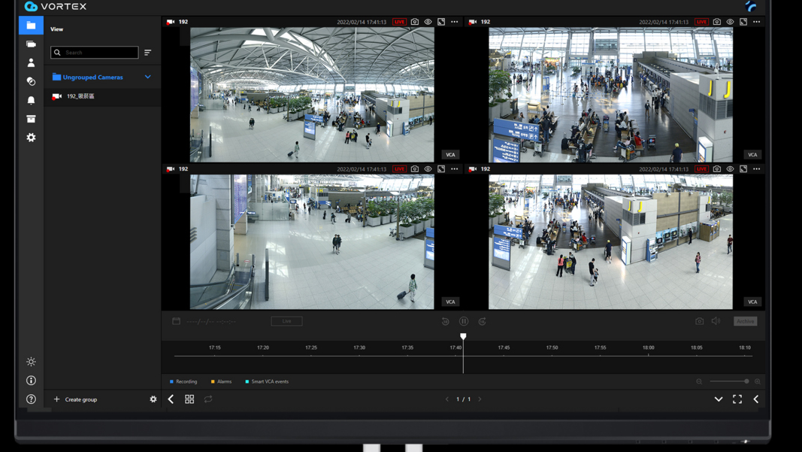
Task: Open the users icon in left sidebar
Action: (x=31, y=62)
